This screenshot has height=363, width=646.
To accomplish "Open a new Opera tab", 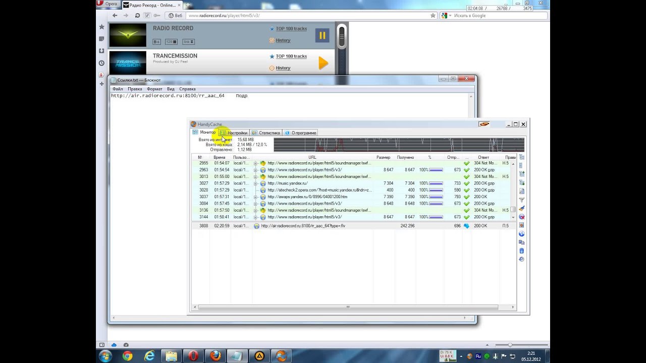I will click(188, 5).
